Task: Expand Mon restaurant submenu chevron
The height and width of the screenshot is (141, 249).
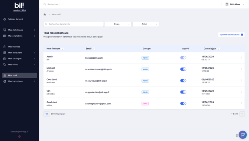Action: [34, 53]
